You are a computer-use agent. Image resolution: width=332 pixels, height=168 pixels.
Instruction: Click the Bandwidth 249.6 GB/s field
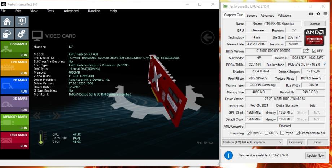point(310,92)
